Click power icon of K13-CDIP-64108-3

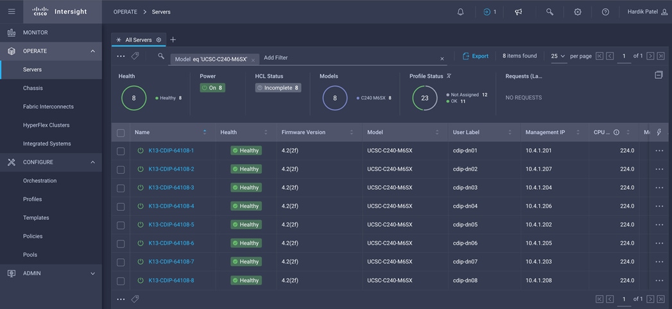coord(141,187)
